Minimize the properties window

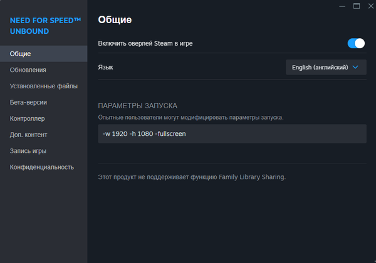tap(342, 6)
